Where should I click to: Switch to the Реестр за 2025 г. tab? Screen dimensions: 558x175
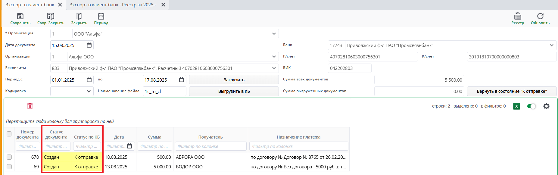point(114,5)
